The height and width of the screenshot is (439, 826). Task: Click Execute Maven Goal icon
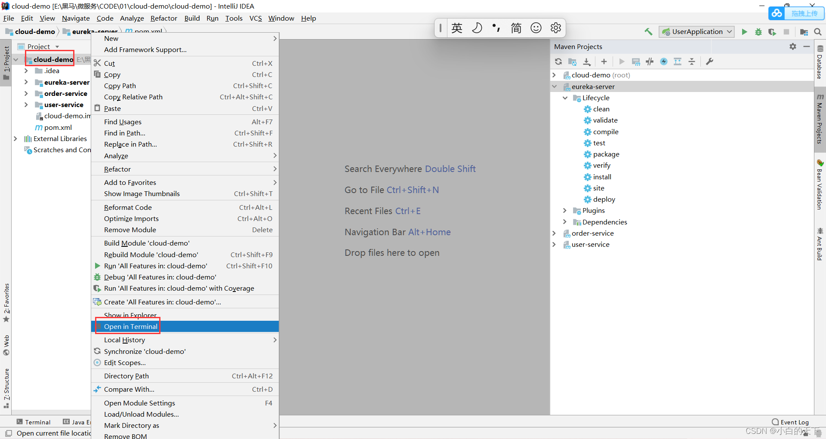(636, 61)
